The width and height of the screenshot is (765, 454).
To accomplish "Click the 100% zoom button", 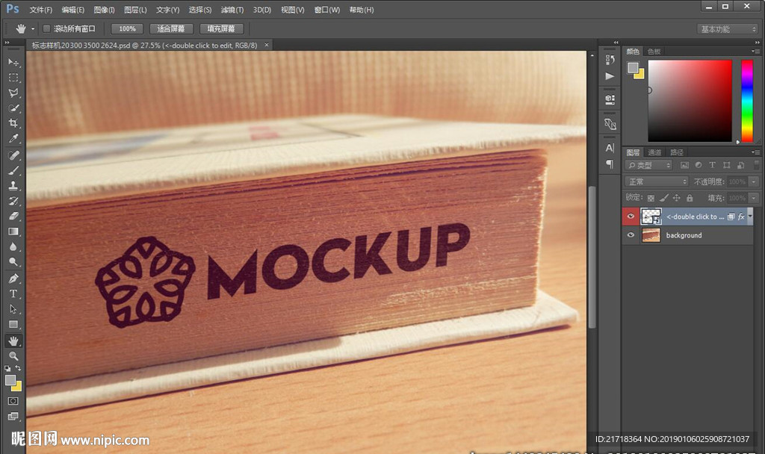I will 127,28.
